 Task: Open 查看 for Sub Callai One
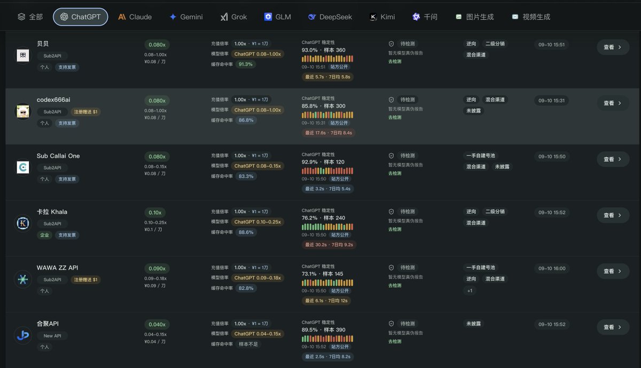613,159
